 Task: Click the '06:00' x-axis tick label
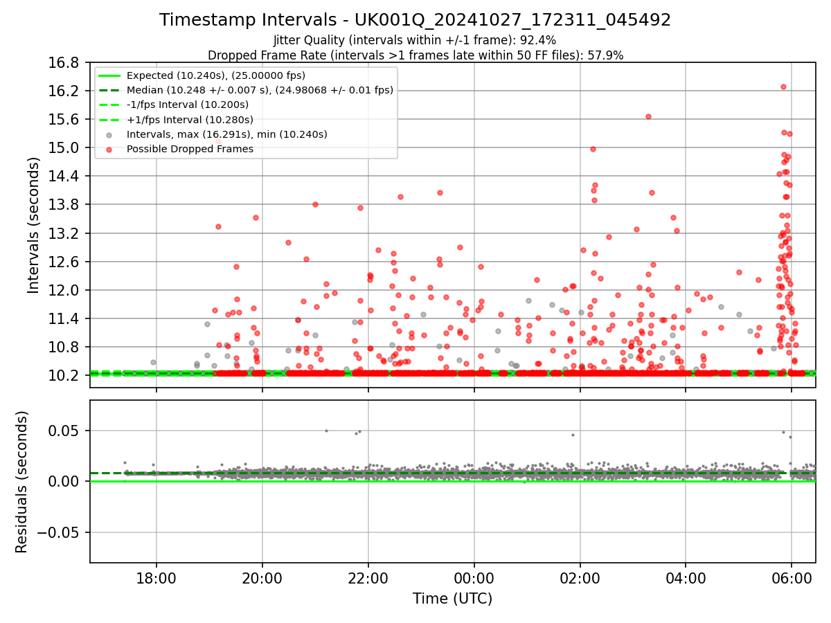pos(792,579)
